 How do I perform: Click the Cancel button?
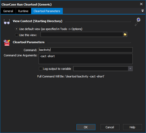click(110, 127)
